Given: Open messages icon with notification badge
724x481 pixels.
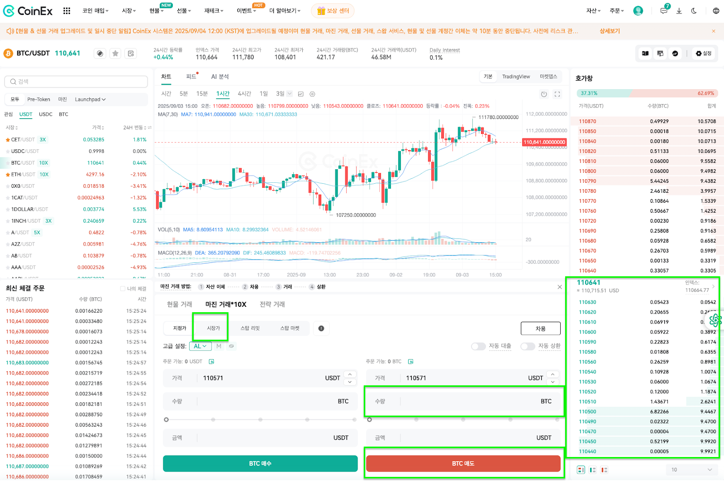Looking at the screenshot, I should click(664, 10).
